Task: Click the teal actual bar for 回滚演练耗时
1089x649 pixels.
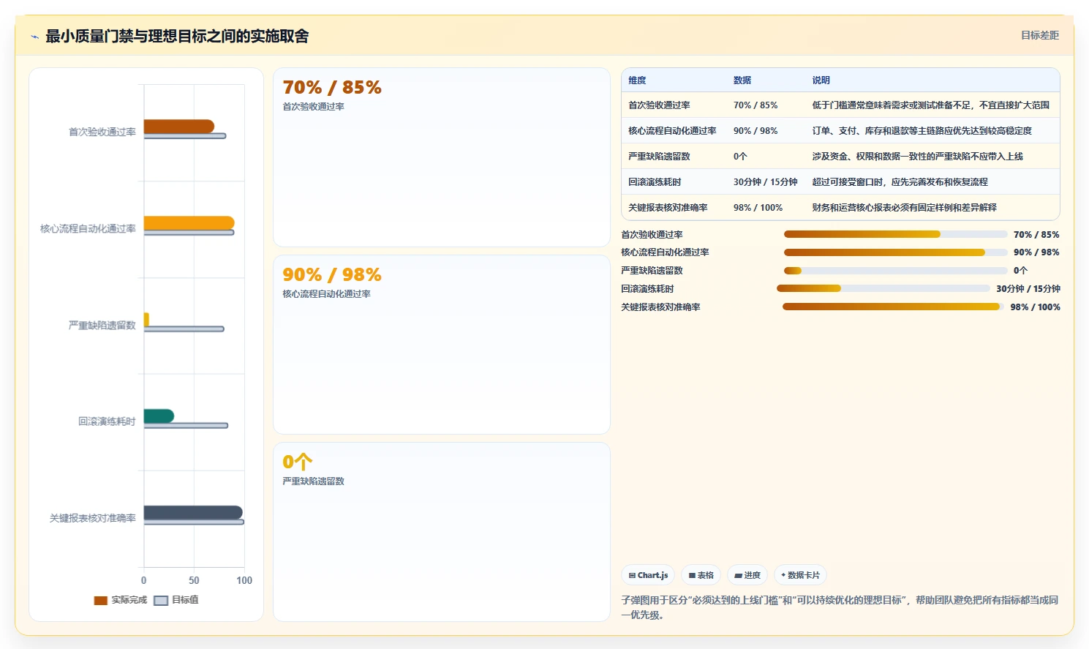Action: tap(159, 416)
